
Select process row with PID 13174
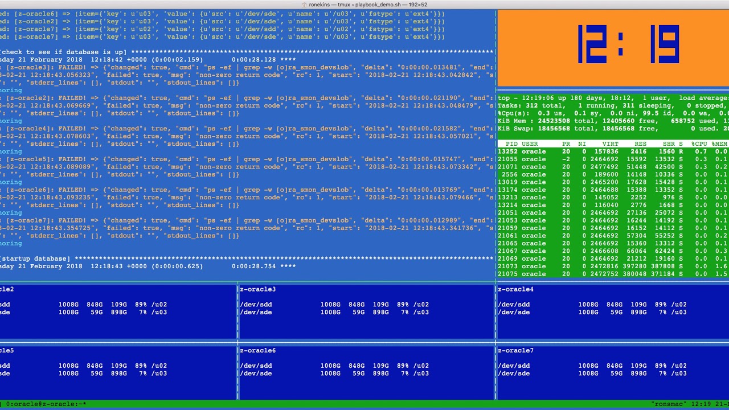pos(613,190)
